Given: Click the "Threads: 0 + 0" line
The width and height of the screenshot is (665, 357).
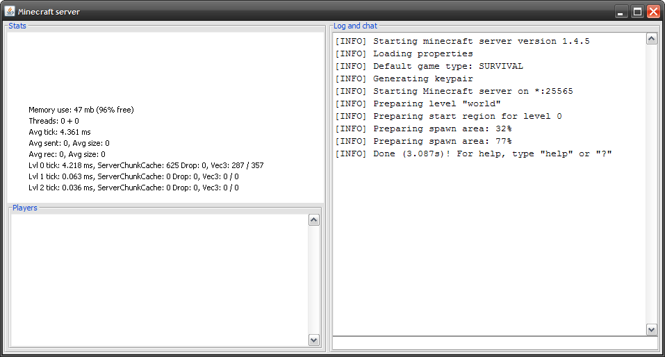Looking at the screenshot, I should 54,121.
